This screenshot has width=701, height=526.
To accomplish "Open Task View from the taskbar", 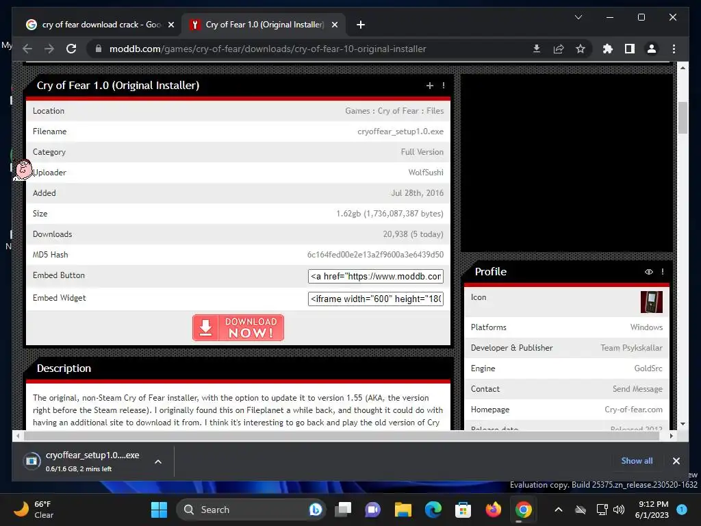I will 344,510.
